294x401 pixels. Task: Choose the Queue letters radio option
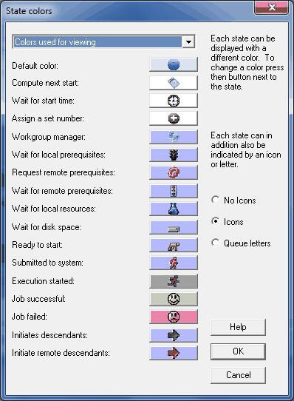coord(241,243)
